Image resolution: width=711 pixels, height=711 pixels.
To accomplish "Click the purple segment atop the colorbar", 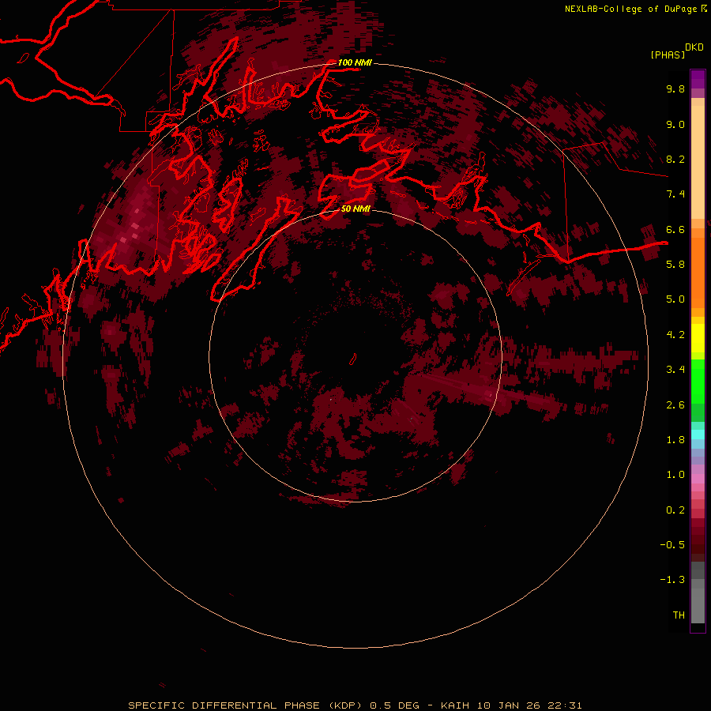I will (698, 79).
